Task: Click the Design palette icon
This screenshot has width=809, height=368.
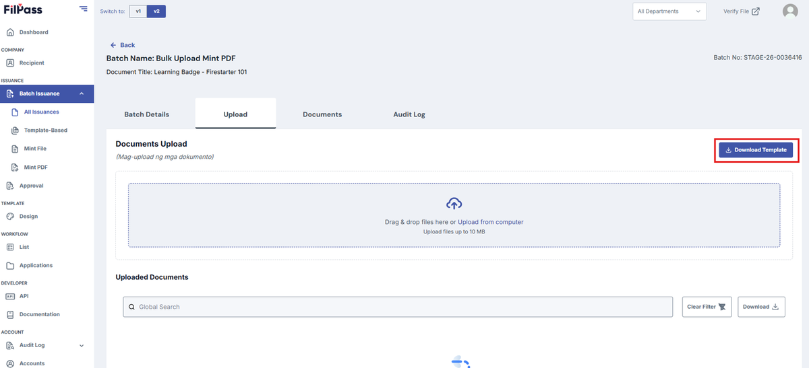Action: pos(10,217)
